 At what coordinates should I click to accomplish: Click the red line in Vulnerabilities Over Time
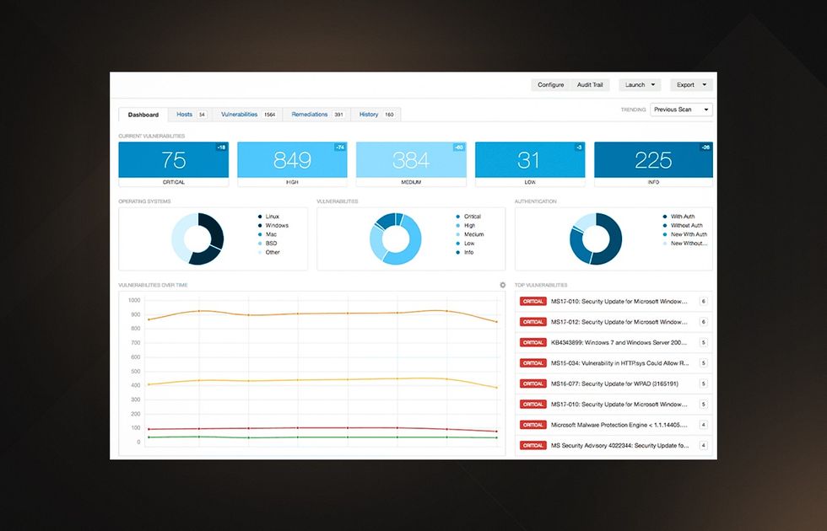pyautogui.click(x=322, y=428)
